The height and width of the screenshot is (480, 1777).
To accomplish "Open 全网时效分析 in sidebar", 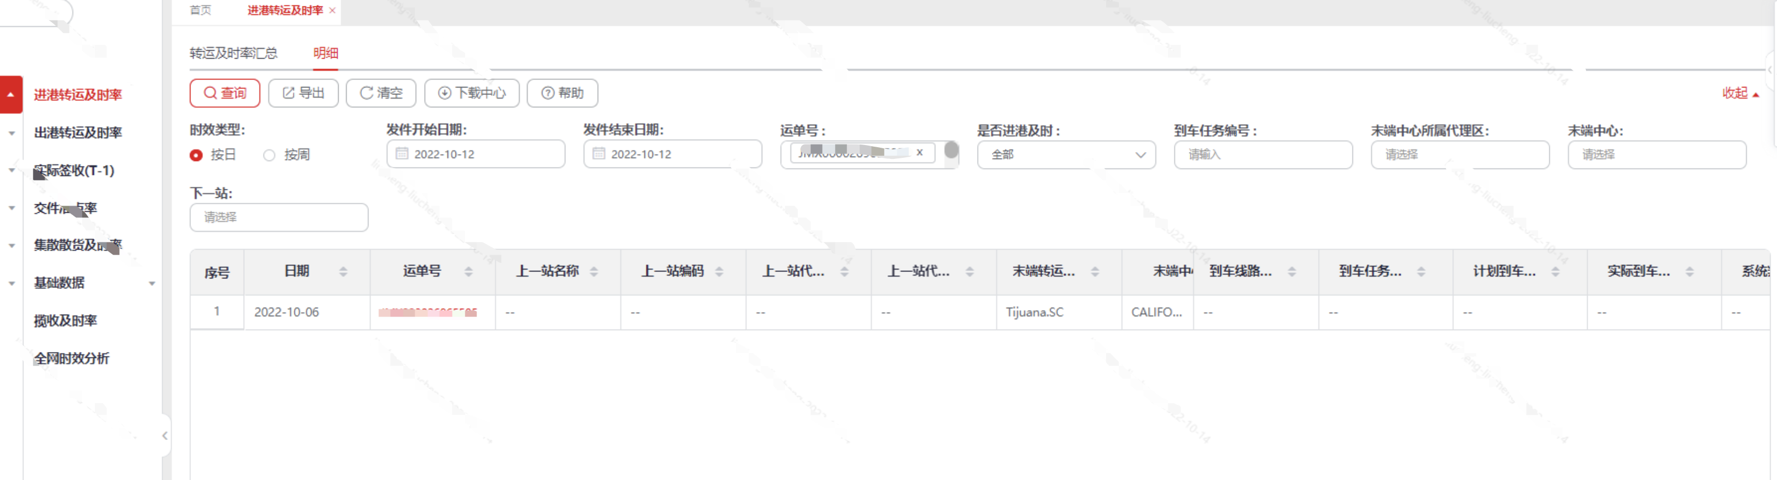I will pyautogui.click(x=72, y=358).
